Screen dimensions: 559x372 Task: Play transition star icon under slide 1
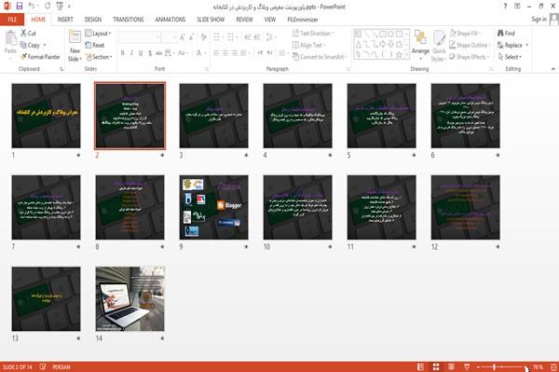click(x=78, y=155)
